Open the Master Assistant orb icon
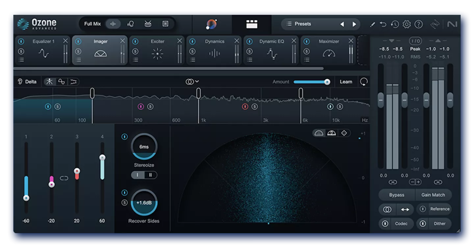 pyautogui.click(x=211, y=24)
